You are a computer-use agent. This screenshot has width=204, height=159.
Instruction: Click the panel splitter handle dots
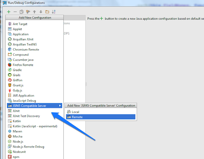tap(86, 84)
